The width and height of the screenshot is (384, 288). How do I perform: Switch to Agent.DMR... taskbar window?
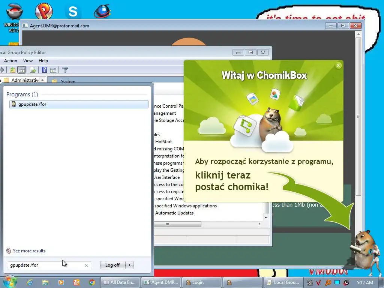pyautogui.click(x=161, y=282)
